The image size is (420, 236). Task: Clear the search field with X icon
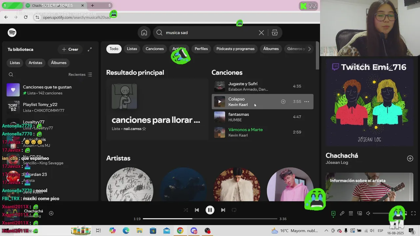pos(261,32)
